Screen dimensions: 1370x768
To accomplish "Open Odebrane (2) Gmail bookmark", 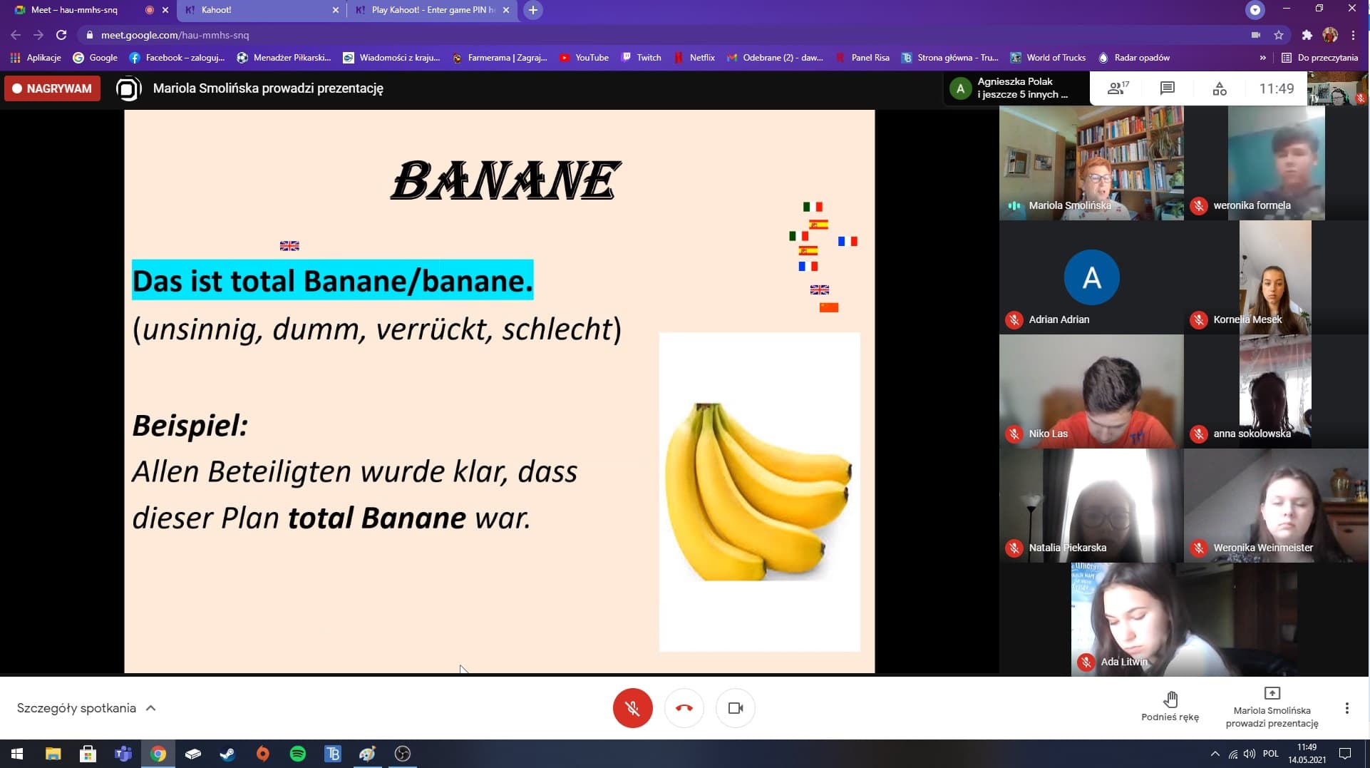I will [775, 58].
